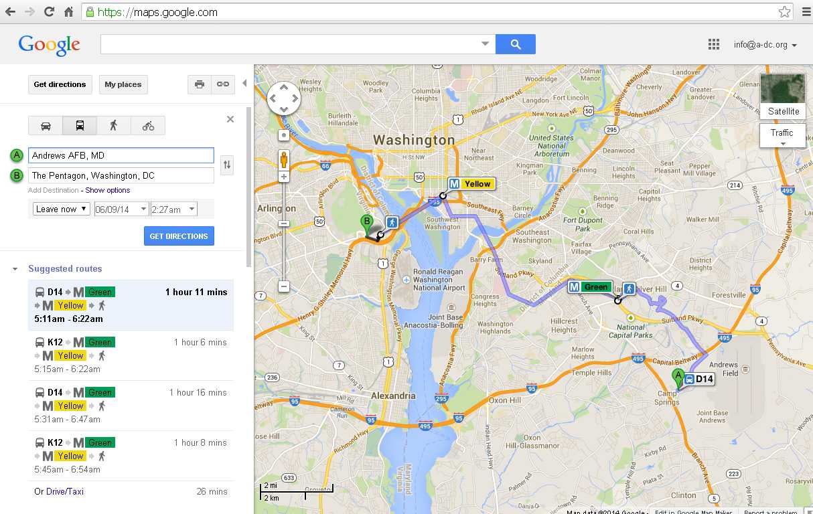Open the Drive/Taxi link
Image resolution: width=813 pixels, height=514 pixels.
pyautogui.click(x=65, y=491)
